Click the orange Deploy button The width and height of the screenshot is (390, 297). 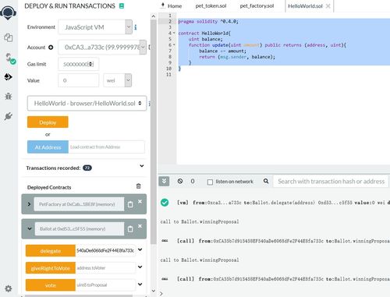[x=48, y=122]
